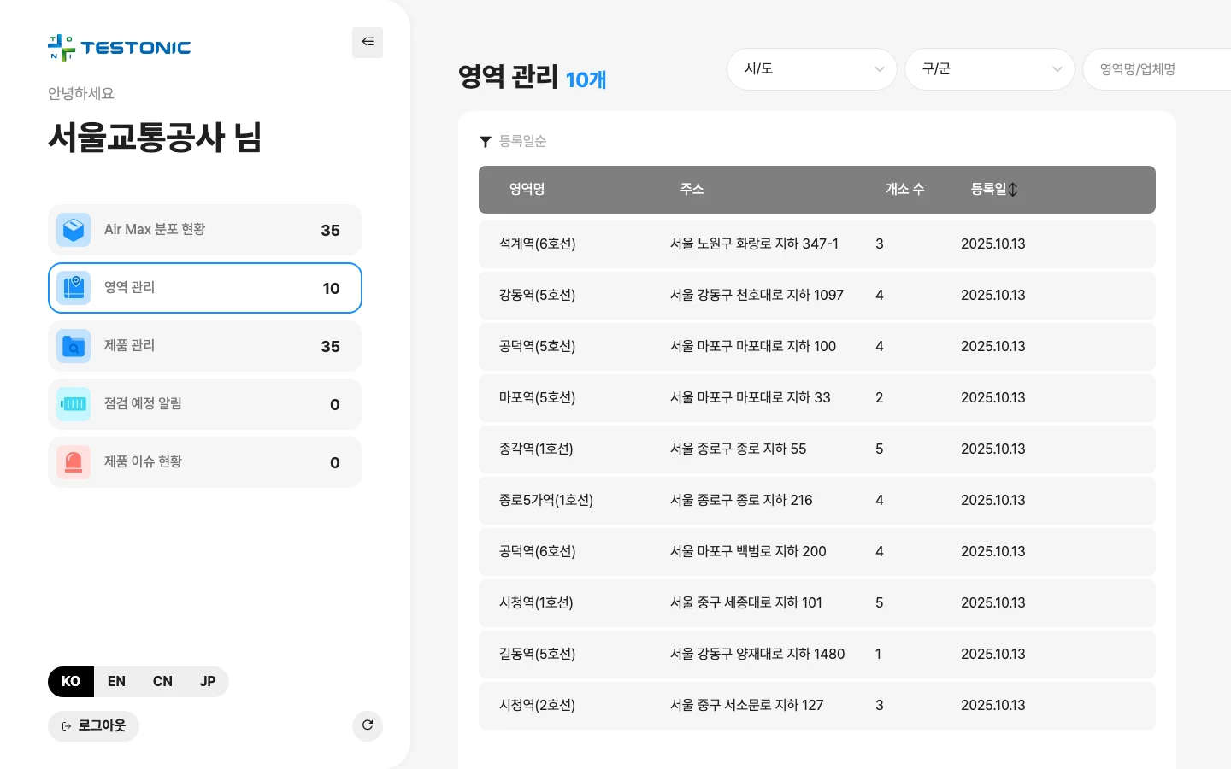
Task: Open 점검 예정 알림 menu
Action: pos(205,404)
